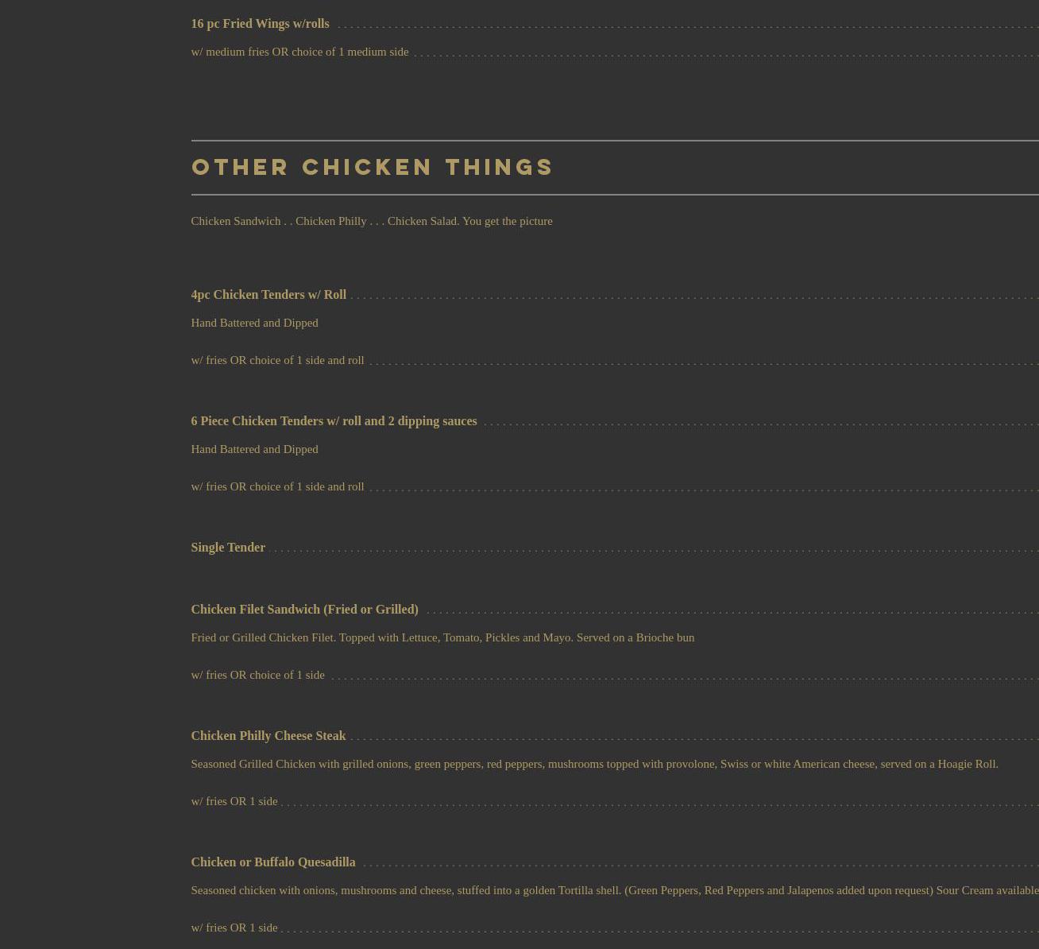
Task: Click the side-and-roll option under 6 Piece Tenders
Action: point(277,486)
